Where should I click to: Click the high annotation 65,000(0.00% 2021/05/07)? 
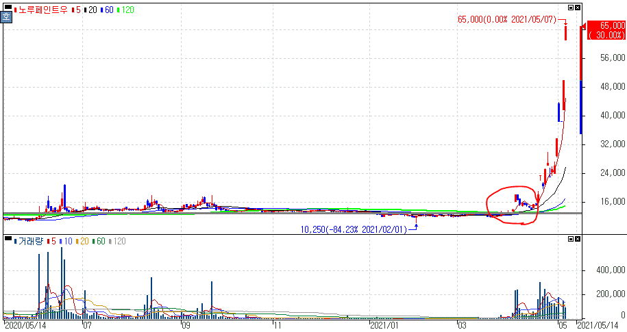[x=506, y=19]
